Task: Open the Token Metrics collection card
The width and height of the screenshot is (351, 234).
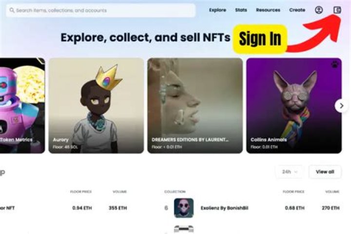Action: [x=22, y=106]
